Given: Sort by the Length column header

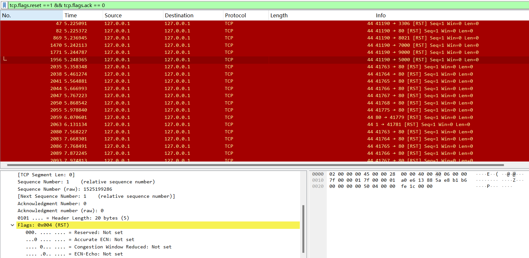Looking at the screenshot, I should coord(321,15).
